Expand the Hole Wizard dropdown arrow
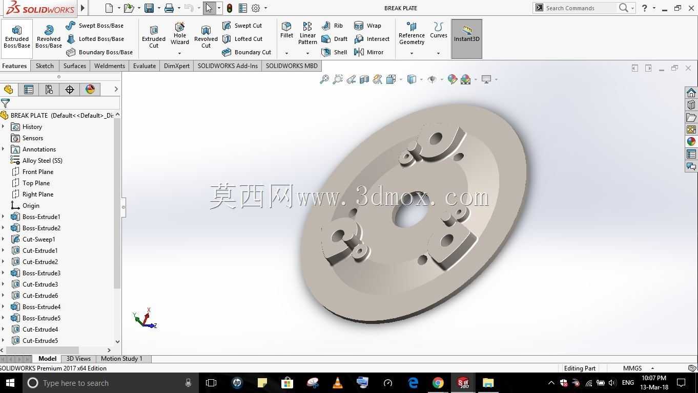698x393 pixels. [179, 53]
